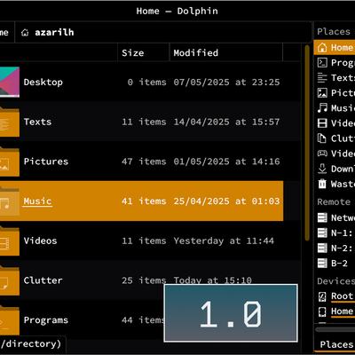Select the Desktop folder name
355x355 pixels.
[43, 83]
